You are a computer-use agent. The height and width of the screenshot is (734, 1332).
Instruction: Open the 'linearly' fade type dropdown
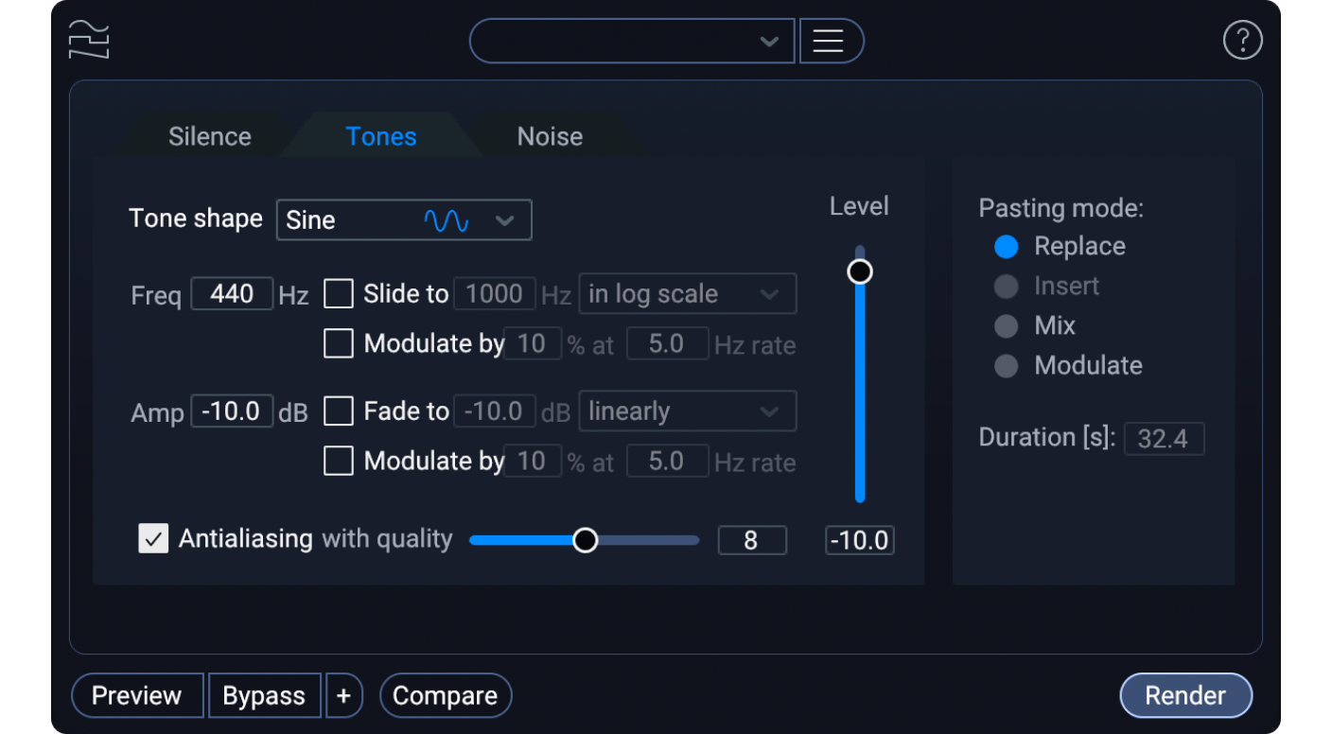click(x=687, y=411)
